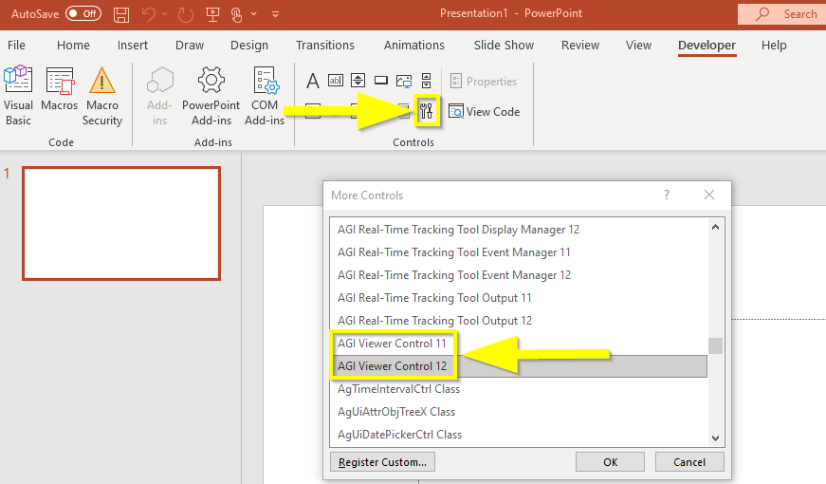Click Cancel in More Controls dialog
826x484 pixels.
[x=689, y=462]
